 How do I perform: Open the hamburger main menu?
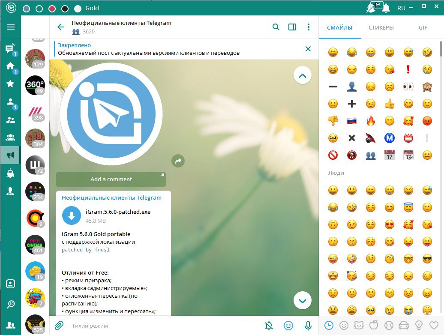(10, 27)
